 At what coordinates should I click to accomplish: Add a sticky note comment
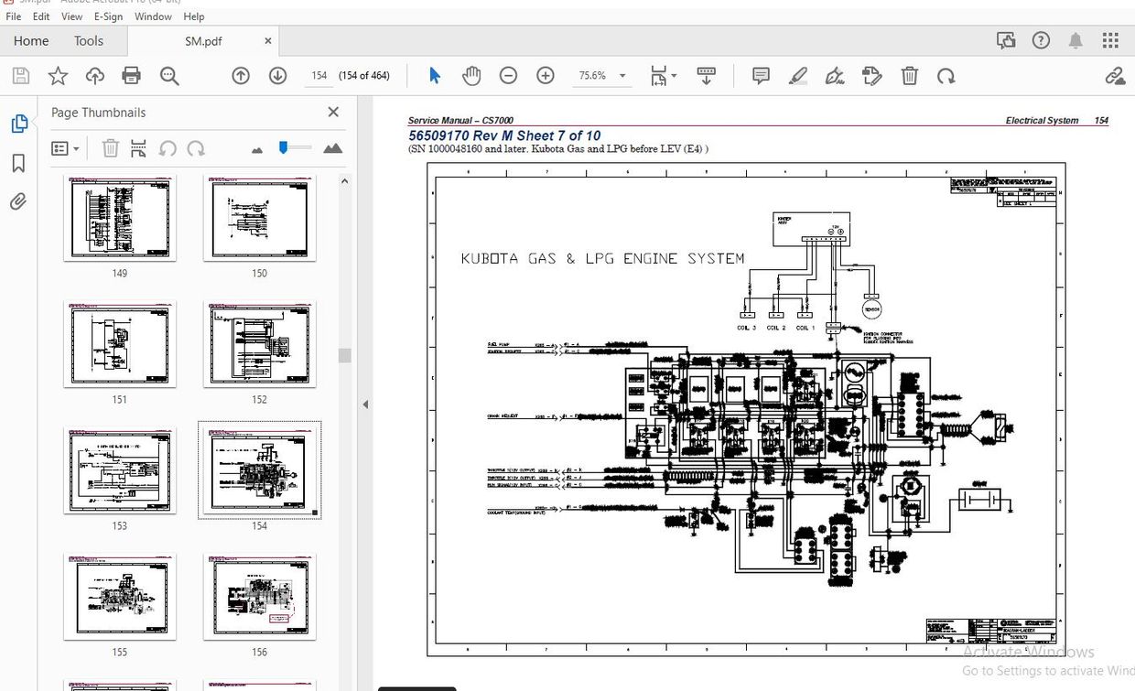tap(761, 75)
